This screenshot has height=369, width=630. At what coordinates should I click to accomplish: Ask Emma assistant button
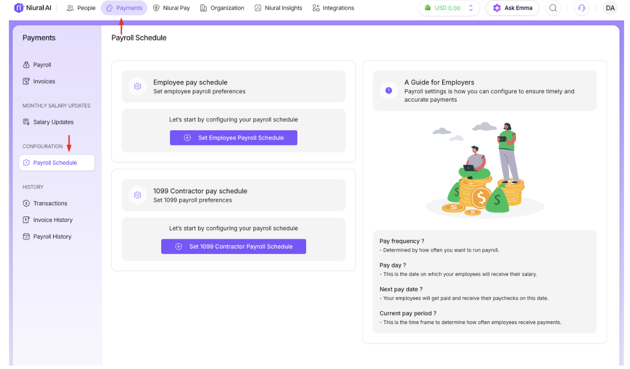[x=512, y=8]
